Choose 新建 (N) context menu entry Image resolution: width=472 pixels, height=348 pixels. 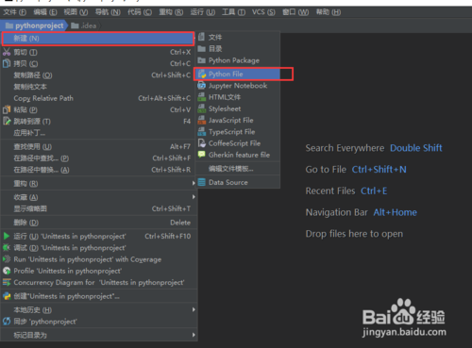click(x=98, y=39)
